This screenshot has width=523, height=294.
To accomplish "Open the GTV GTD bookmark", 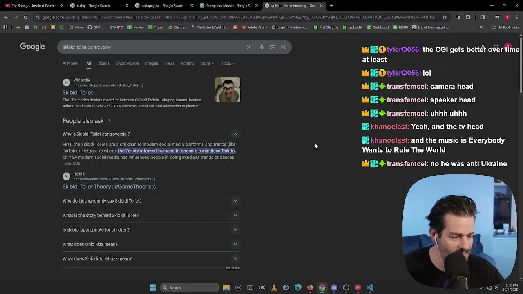I will point(113,27).
